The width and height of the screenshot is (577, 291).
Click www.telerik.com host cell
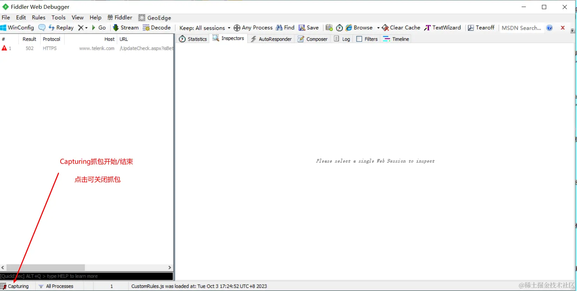(97, 48)
